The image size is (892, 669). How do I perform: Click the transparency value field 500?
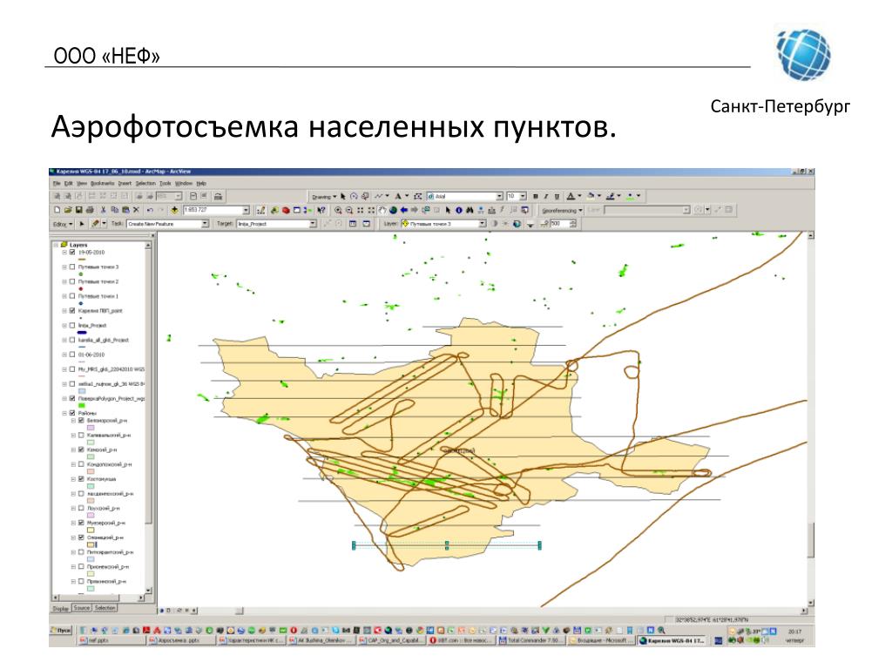click(558, 224)
